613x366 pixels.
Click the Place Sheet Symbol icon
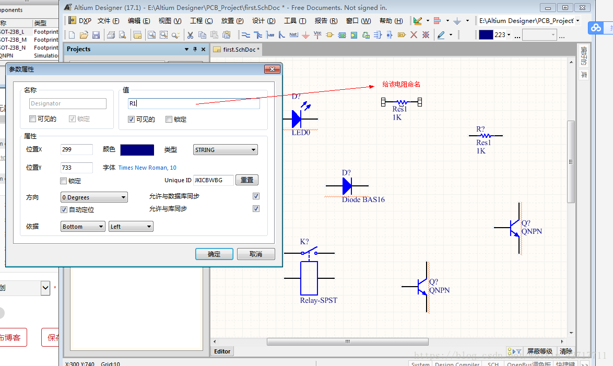pyautogui.click(x=342, y=35)
